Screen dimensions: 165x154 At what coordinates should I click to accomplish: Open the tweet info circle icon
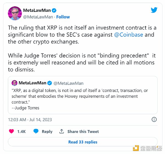click(154, 120)
